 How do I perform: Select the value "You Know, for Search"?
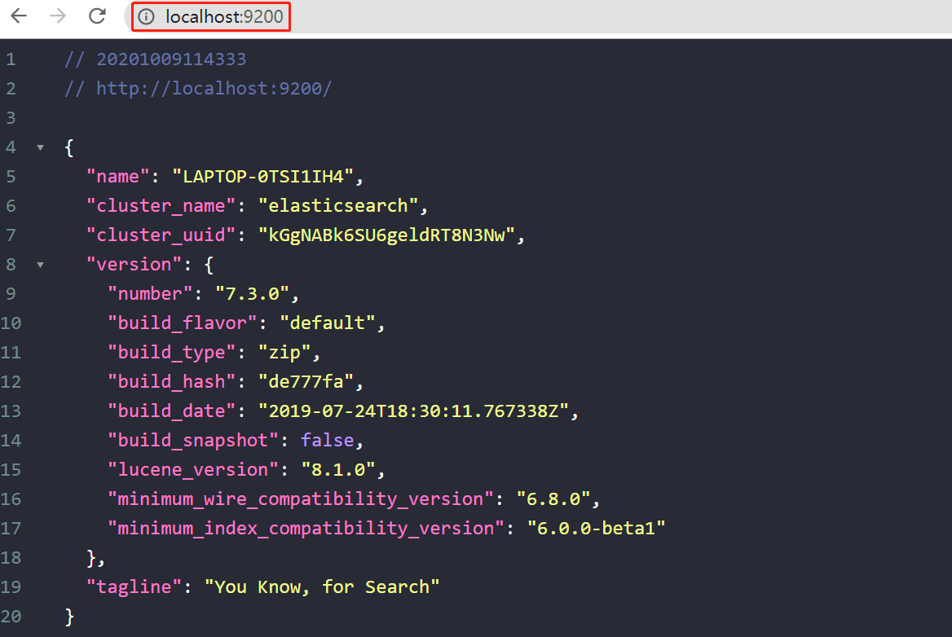pyautogui.click(x=322, y=587)
